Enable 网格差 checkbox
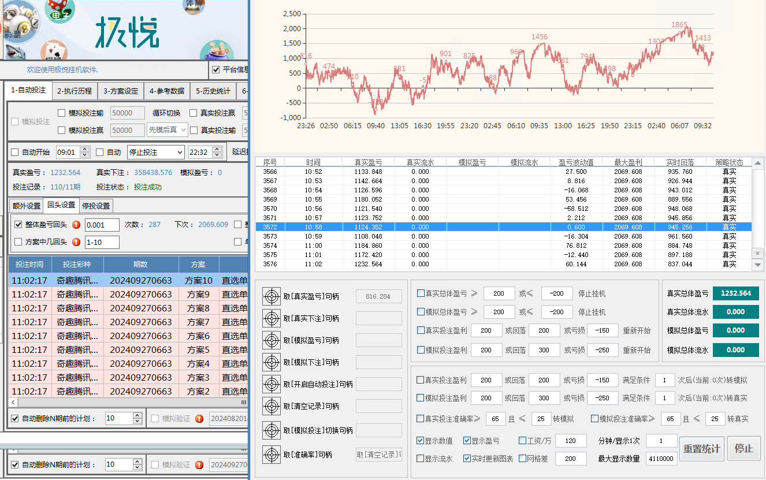The height and width of the screenshot is (480, 766). point(522,459)
